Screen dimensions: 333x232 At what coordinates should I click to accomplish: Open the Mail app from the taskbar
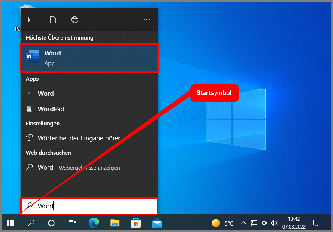[x=157, y=223]
